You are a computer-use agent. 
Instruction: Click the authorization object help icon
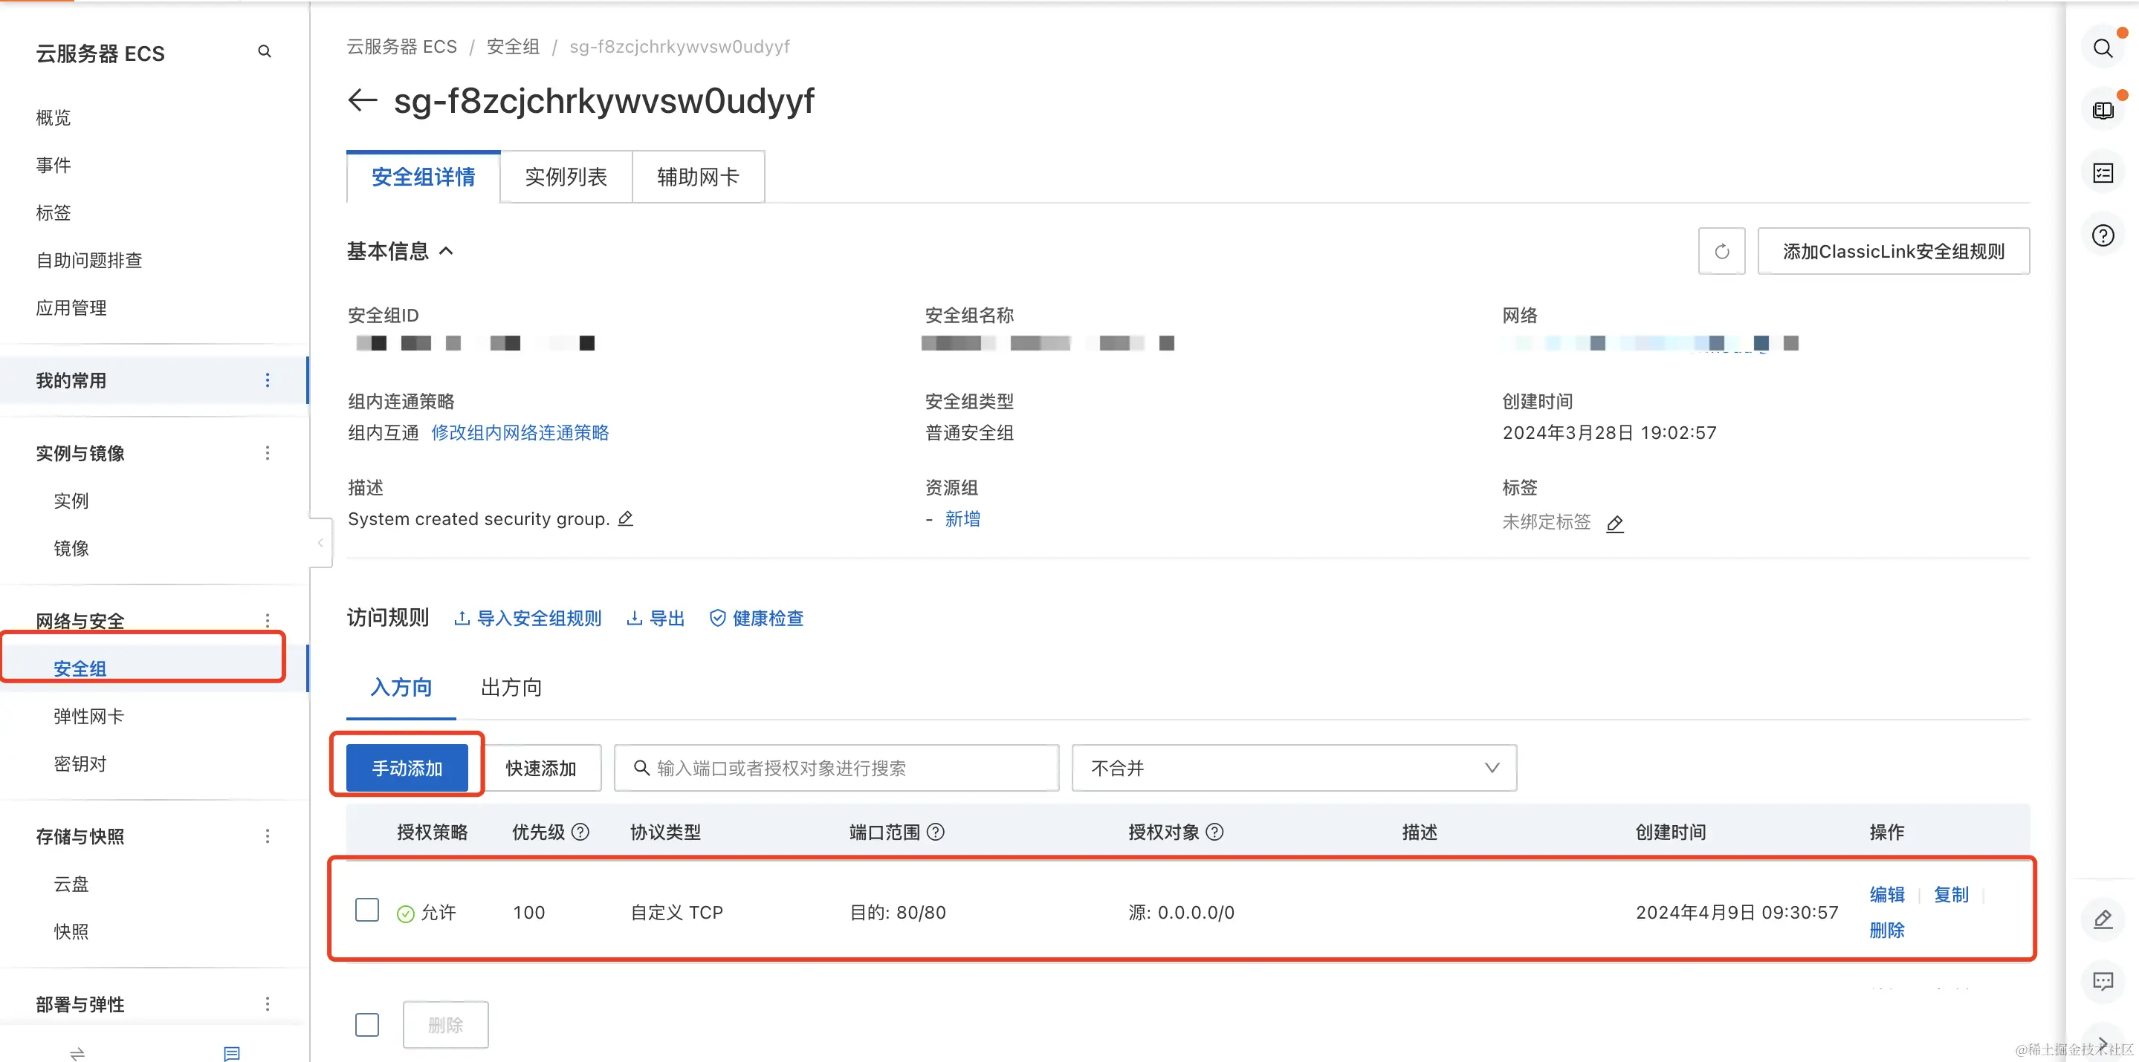click(1215, 833)
